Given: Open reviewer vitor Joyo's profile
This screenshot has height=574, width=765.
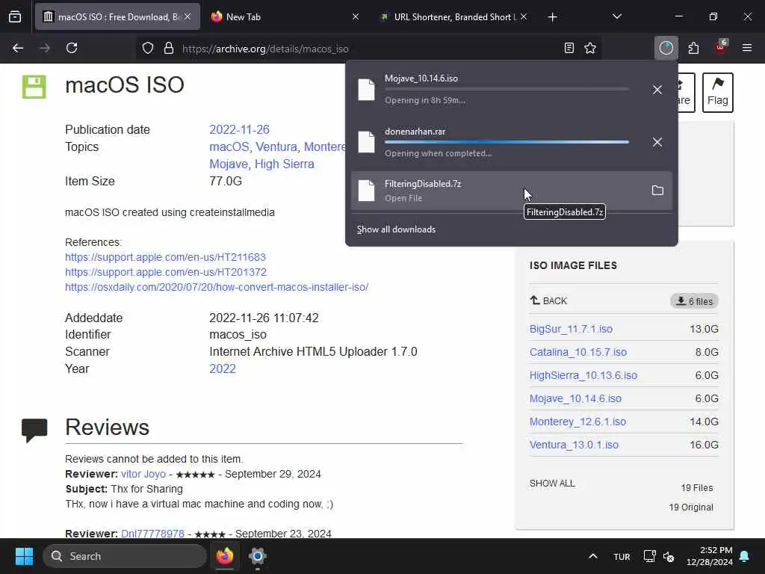Looking at the screenshot, I should (x=143, y=474).
